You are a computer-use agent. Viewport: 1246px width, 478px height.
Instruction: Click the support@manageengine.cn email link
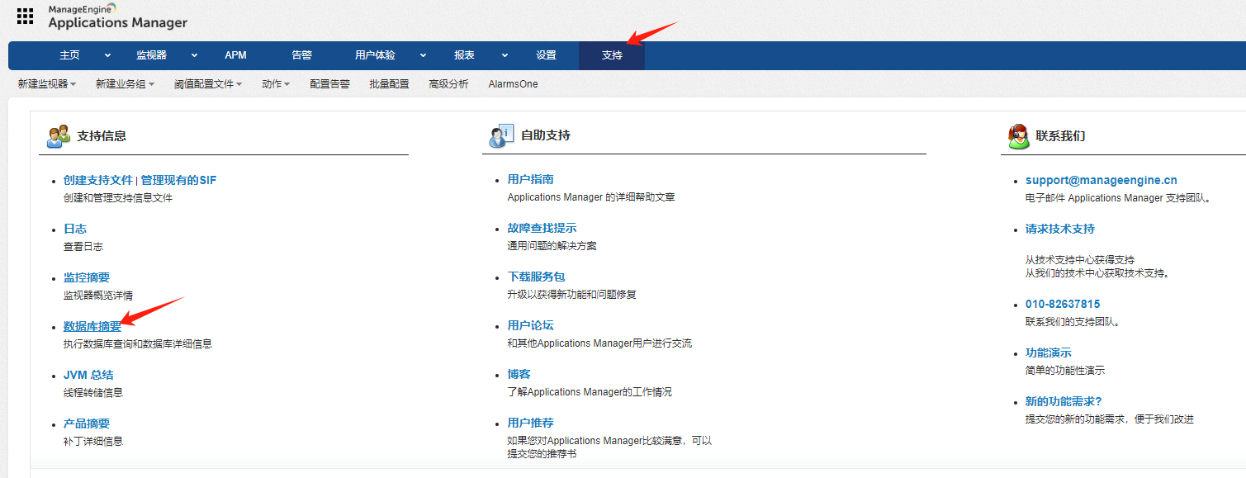coord(1102,180)
